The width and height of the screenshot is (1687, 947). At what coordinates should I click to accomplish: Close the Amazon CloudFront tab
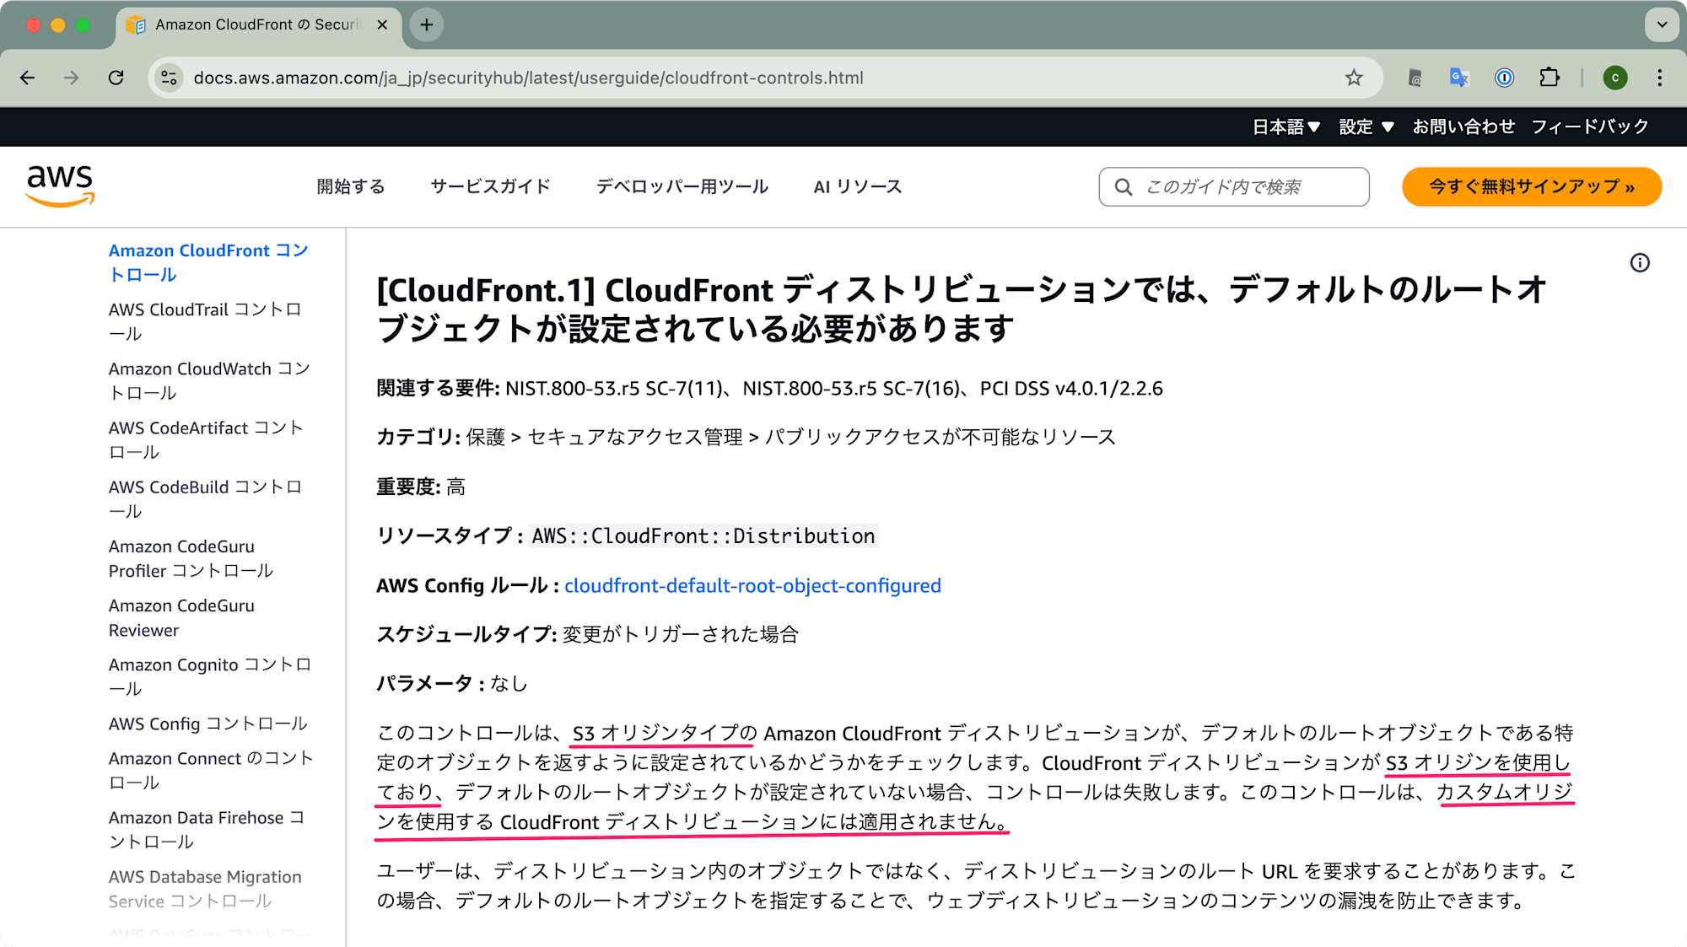pyautogui.click(x=382, y=24)
